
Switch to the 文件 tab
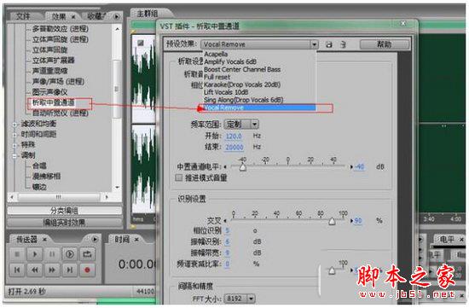tap(23, 16)
